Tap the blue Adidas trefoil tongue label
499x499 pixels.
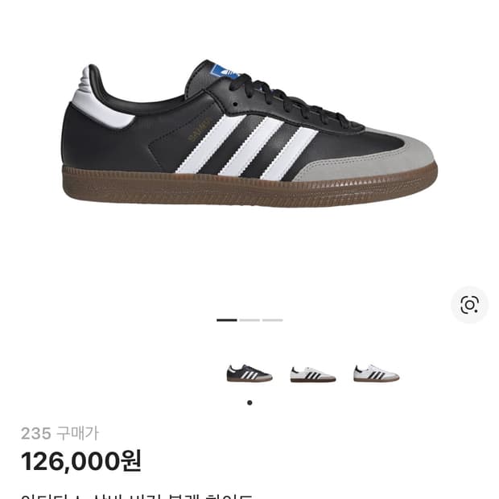[x=225, y=72]
